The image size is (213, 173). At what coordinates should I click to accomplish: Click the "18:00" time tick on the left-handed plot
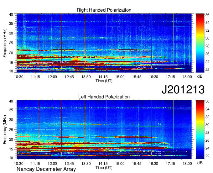[187, 164]
